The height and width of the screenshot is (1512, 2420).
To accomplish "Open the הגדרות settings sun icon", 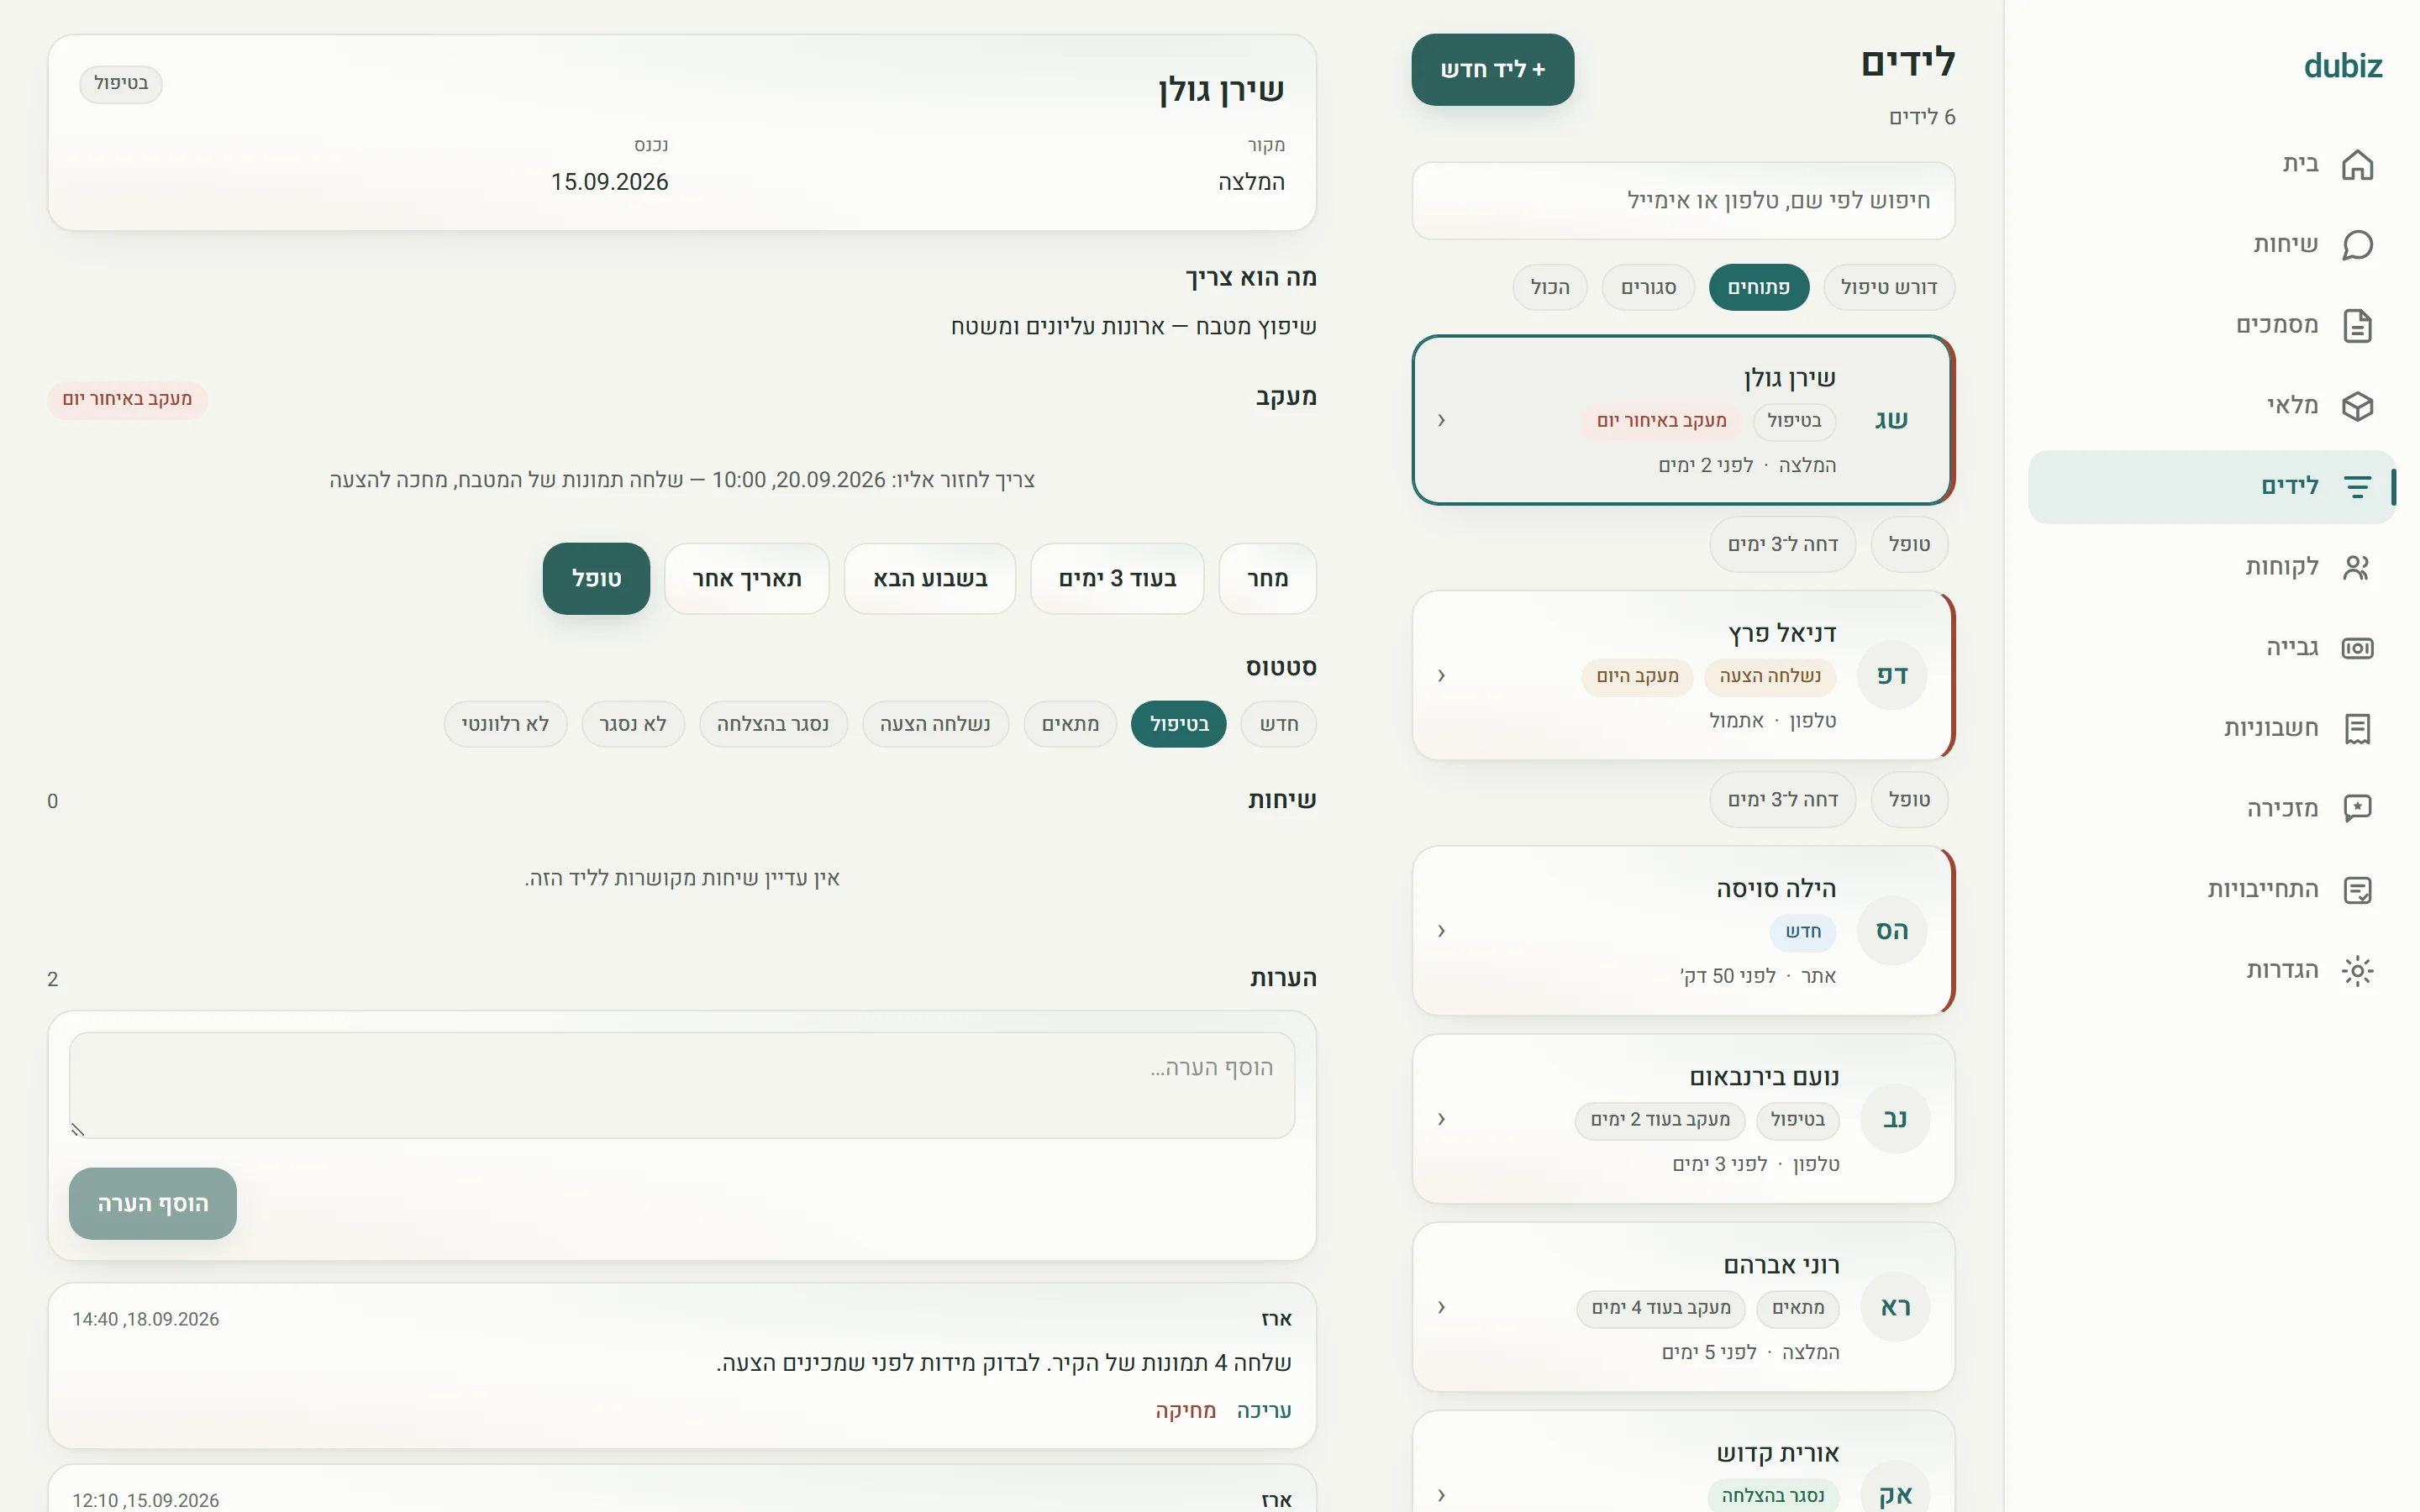I will click(x=2357, y=970).
